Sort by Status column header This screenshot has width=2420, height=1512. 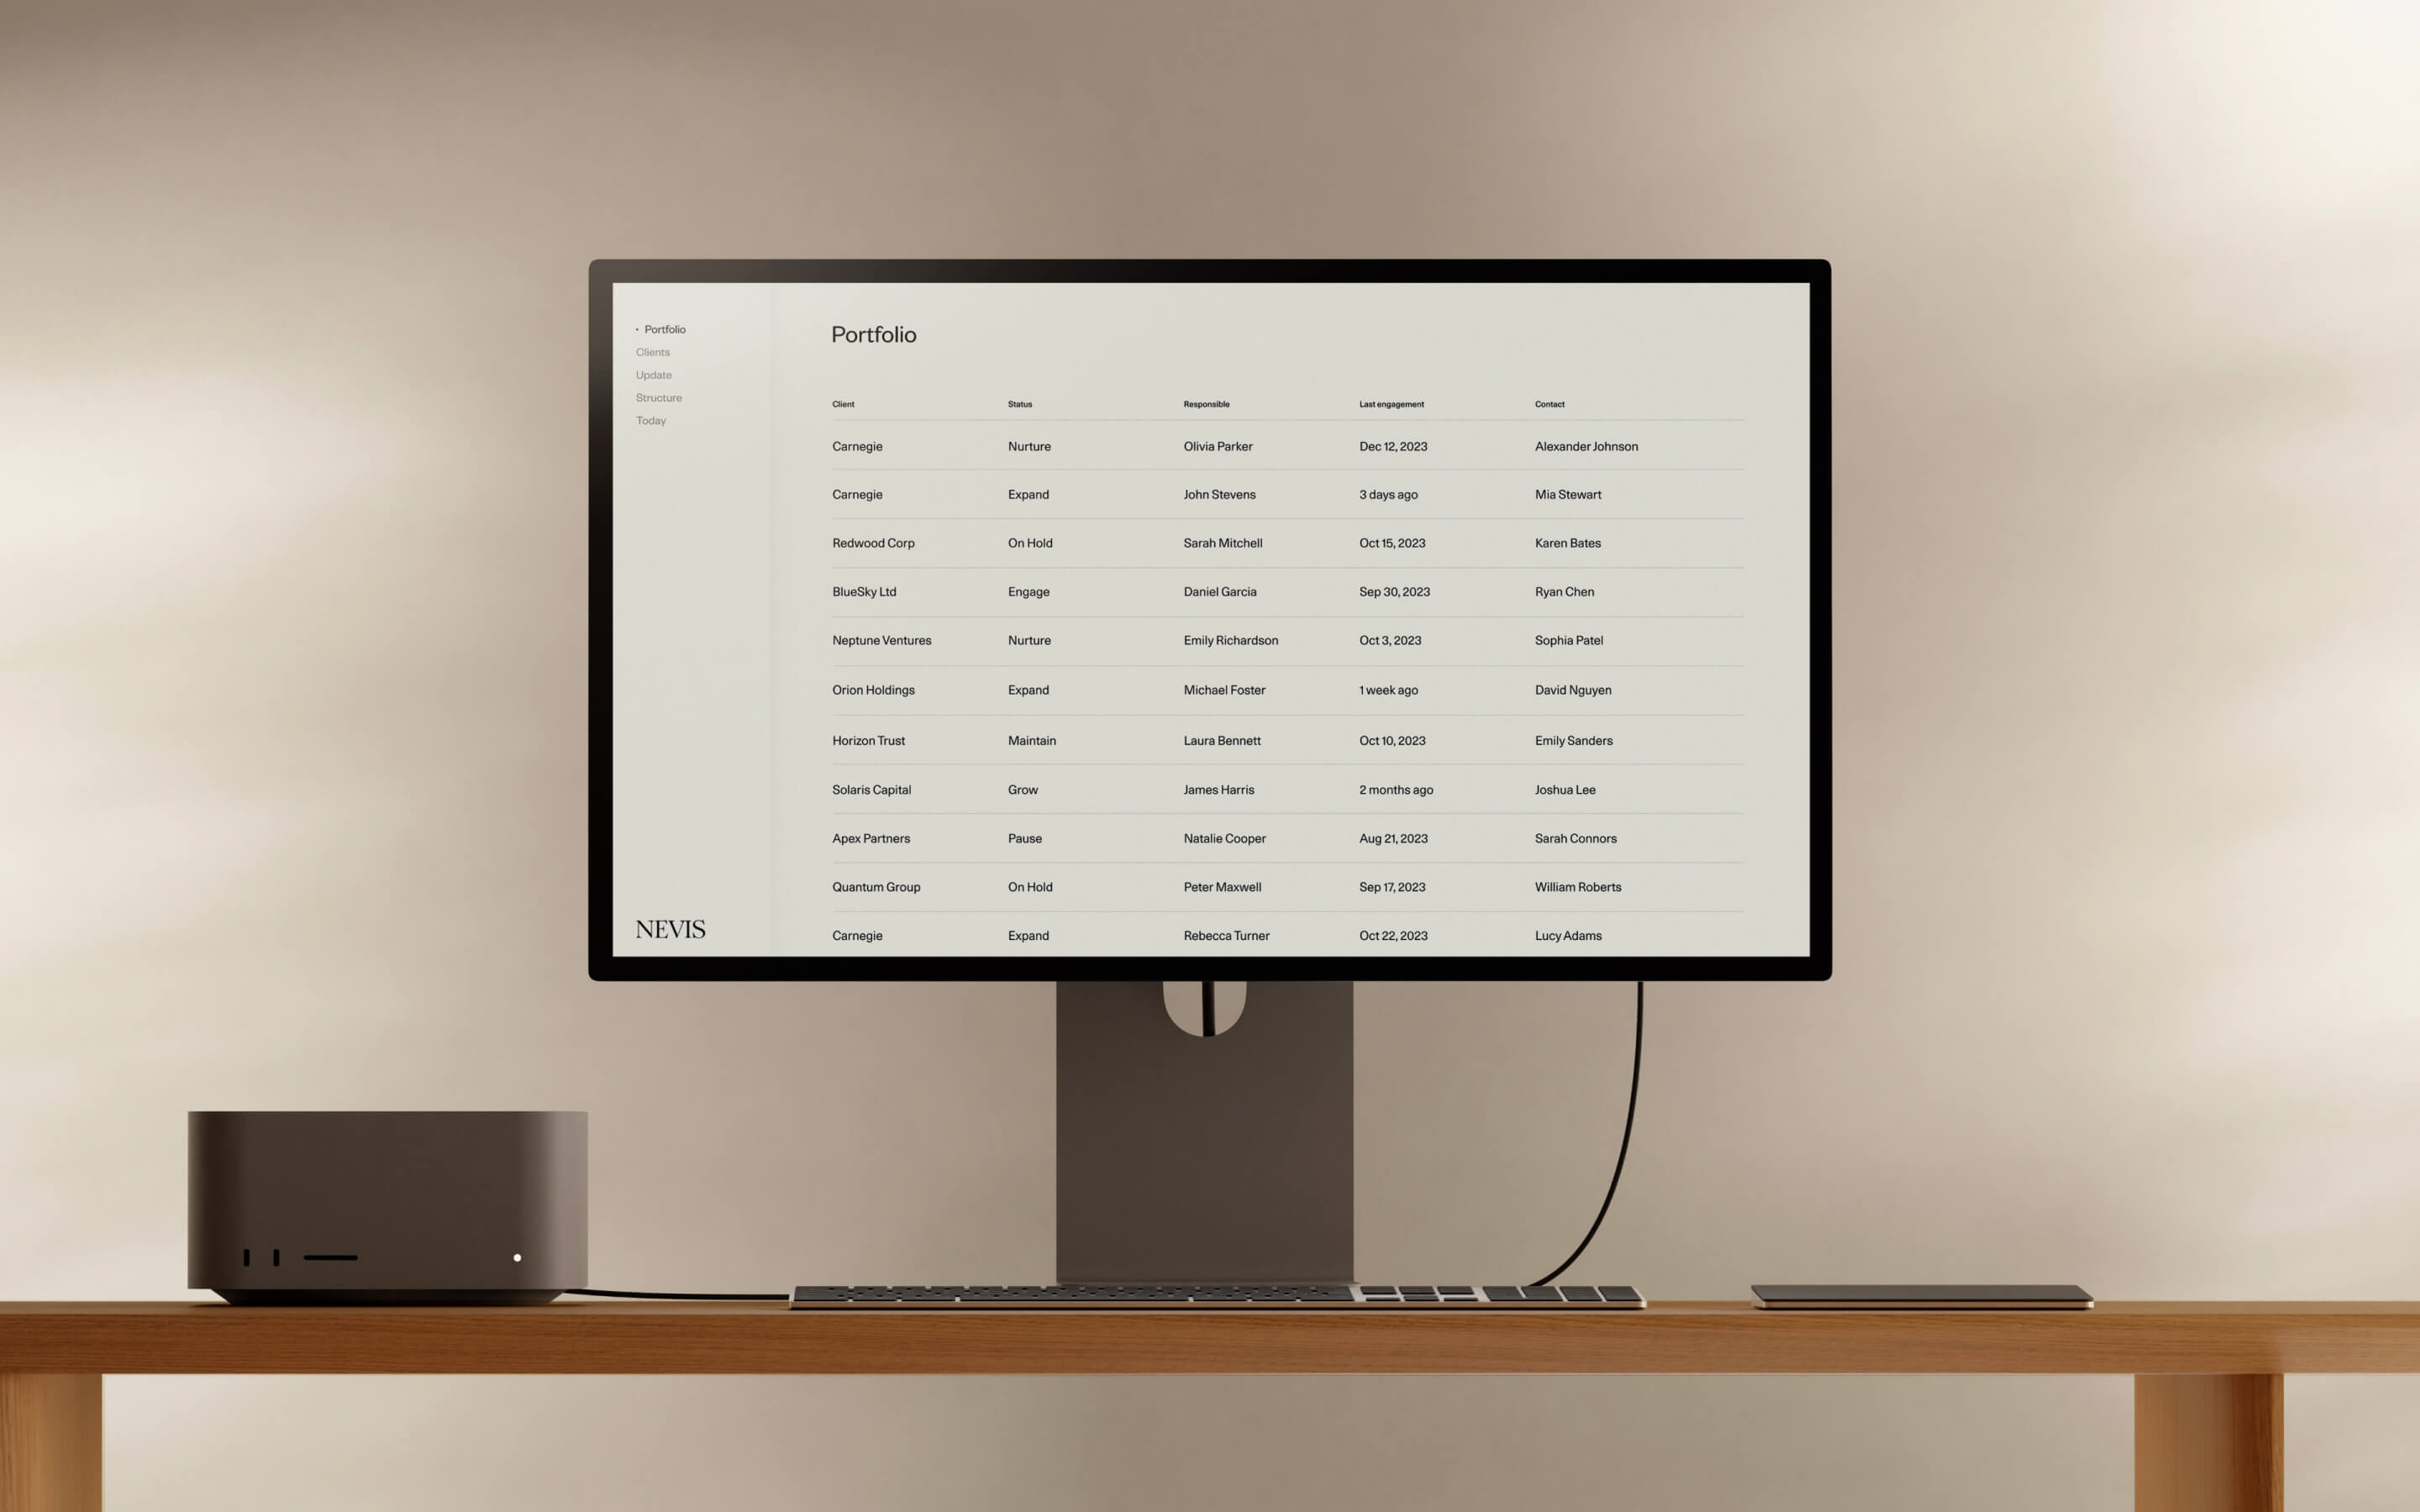pyautogui.click(x=1019, y=404)
